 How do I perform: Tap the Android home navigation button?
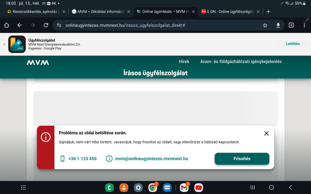271,187
